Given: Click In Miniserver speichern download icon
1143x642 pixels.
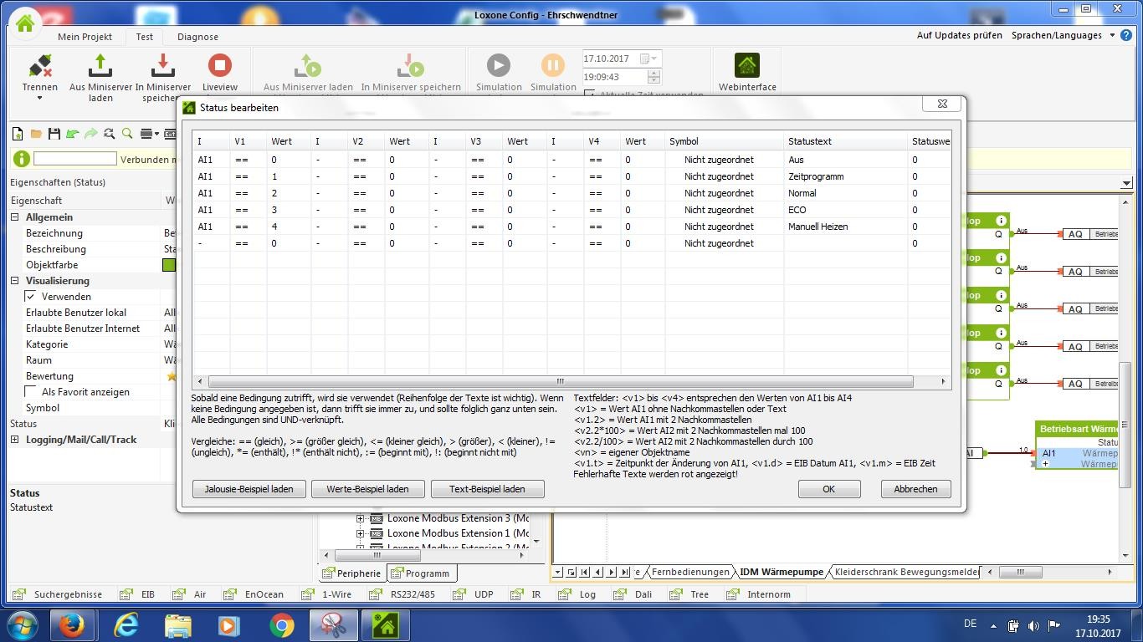Looking at the screenshot, I should point(162,66).
